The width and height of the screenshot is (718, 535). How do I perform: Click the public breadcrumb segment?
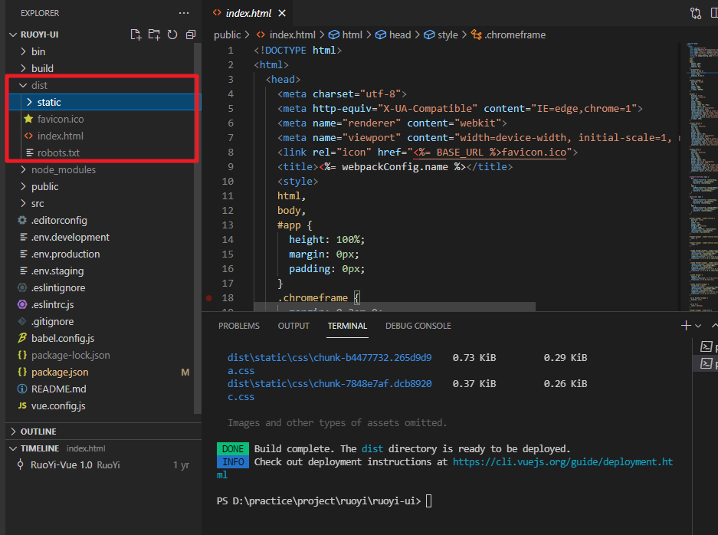[227, 34]
